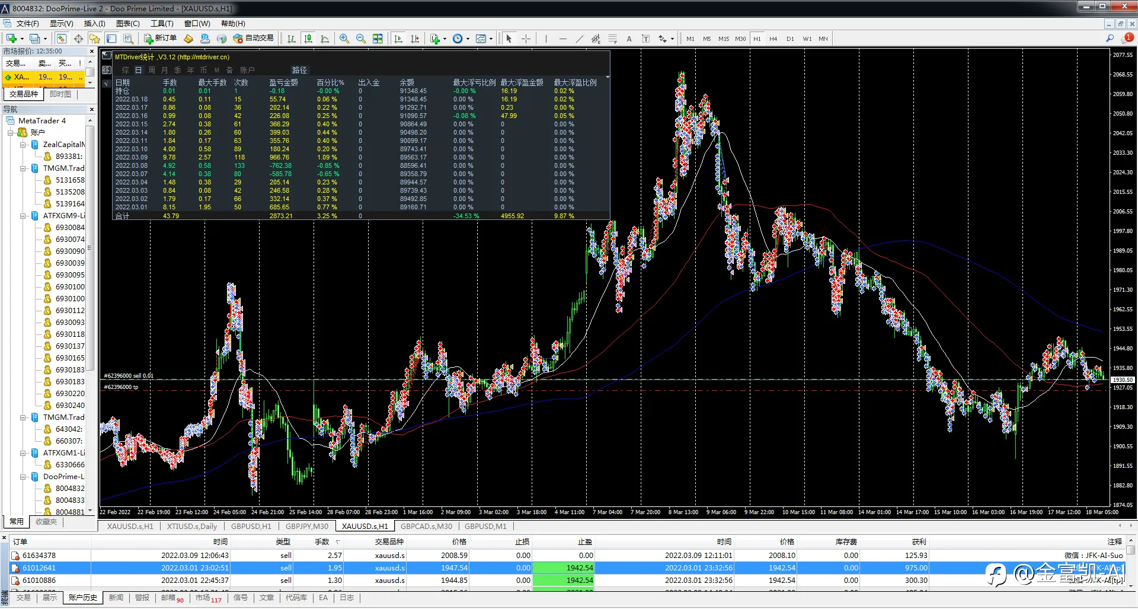Image resolution: width=1138 pixels, height=609 pixels.
Task: Select account 6930084 in navigator
Action: coord(70,228)
